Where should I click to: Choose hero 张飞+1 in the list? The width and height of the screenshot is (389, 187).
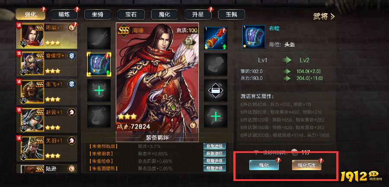(47, 91)
